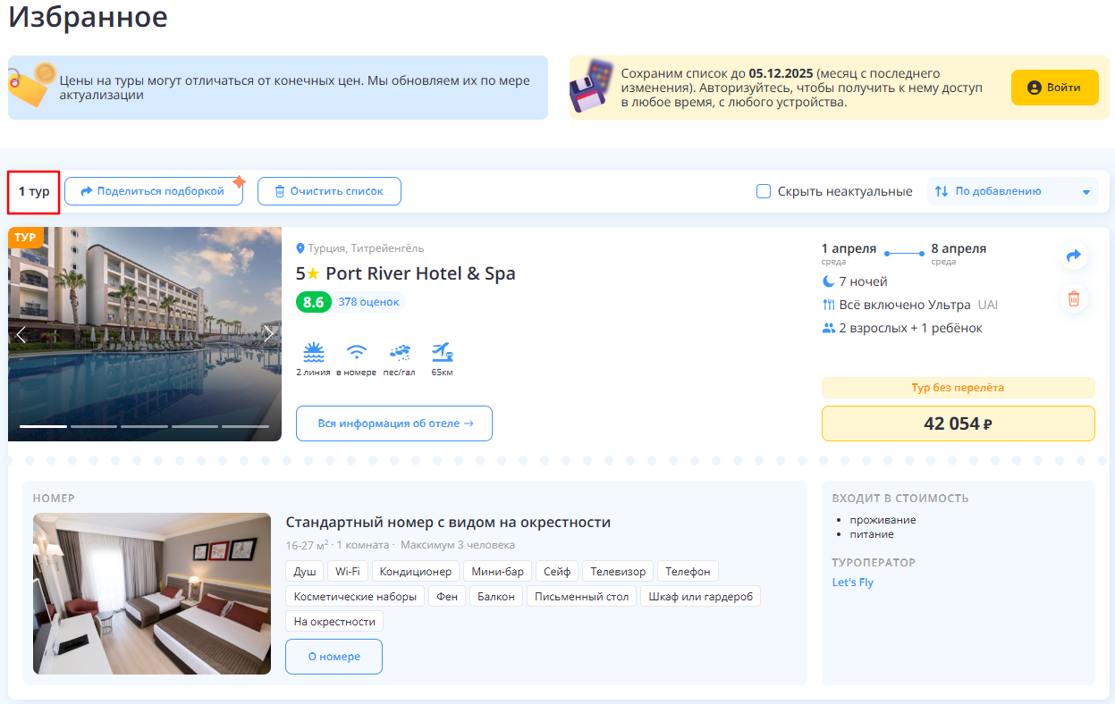Screen dimensions: 1115x704
Task: Tick the Скрыть неактуальные checkbox
Action: pyautogui.click(x=764, y=191)
